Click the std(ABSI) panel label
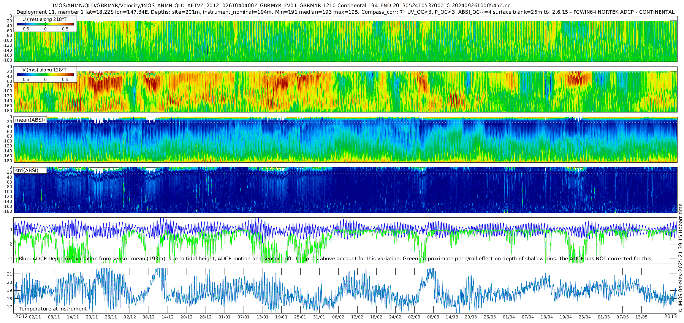684x323 pixels. 30,171
